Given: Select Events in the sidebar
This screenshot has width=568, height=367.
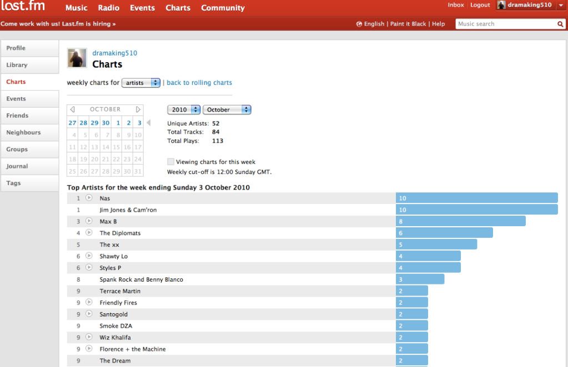Looking at the screenshot, I should coord(29,99).
